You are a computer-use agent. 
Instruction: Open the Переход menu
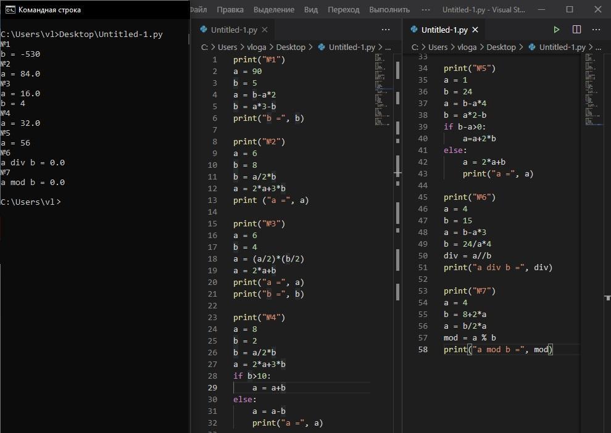click(343, 10)
